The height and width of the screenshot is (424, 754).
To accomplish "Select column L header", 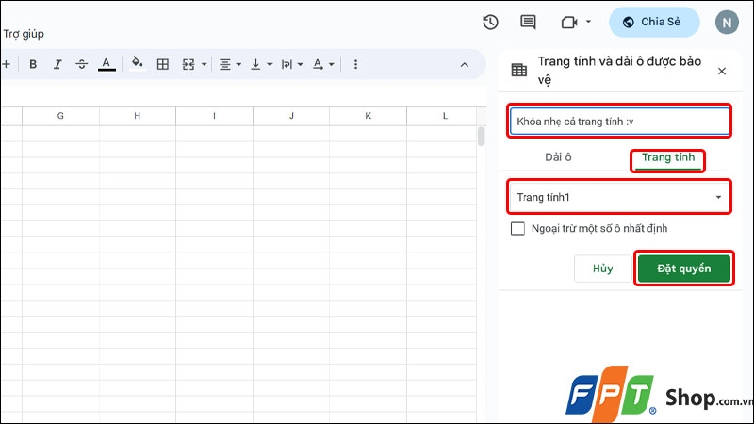I will [442, 116].
